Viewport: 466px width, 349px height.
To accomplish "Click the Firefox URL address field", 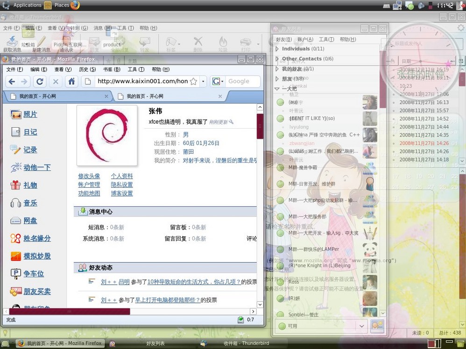I will click(x=143, y=81).
